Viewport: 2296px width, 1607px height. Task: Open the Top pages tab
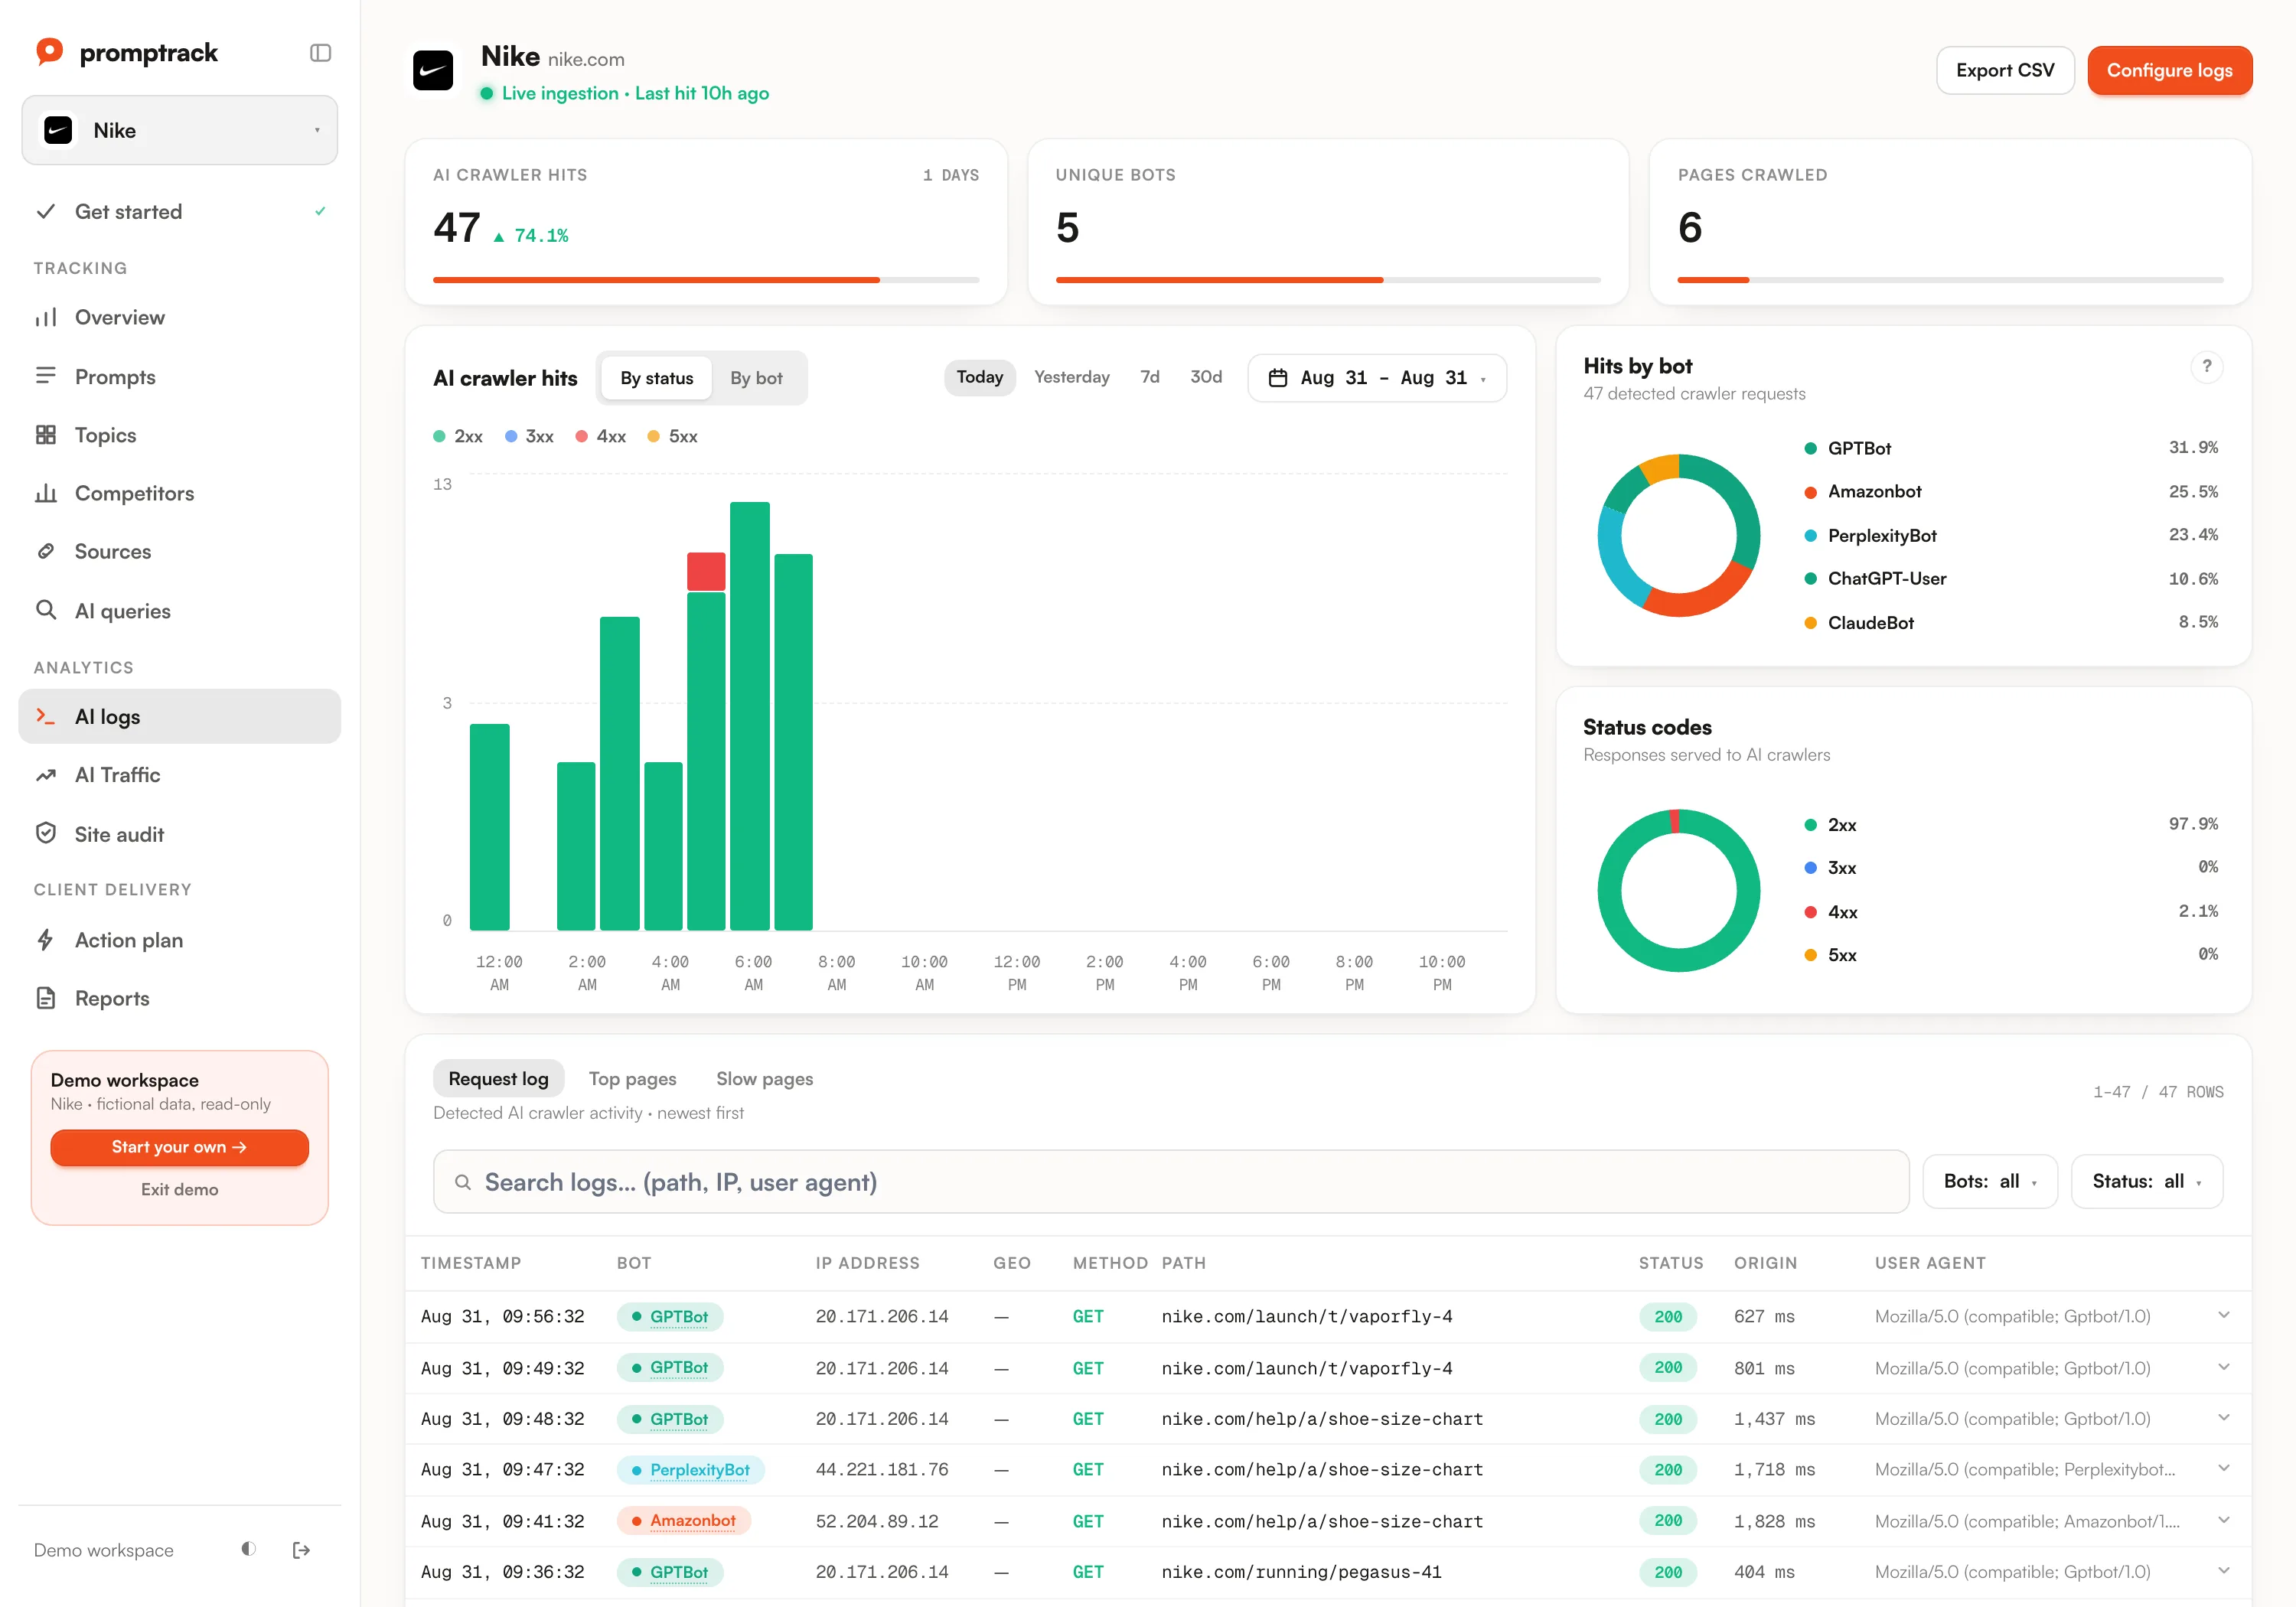pyautogui.click(x=632, y=1079)
